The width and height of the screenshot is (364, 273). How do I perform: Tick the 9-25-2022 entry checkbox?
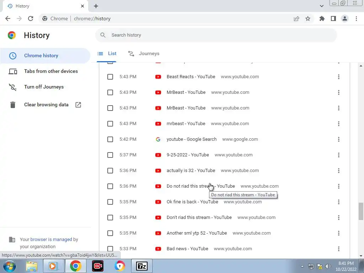(110, 155)
